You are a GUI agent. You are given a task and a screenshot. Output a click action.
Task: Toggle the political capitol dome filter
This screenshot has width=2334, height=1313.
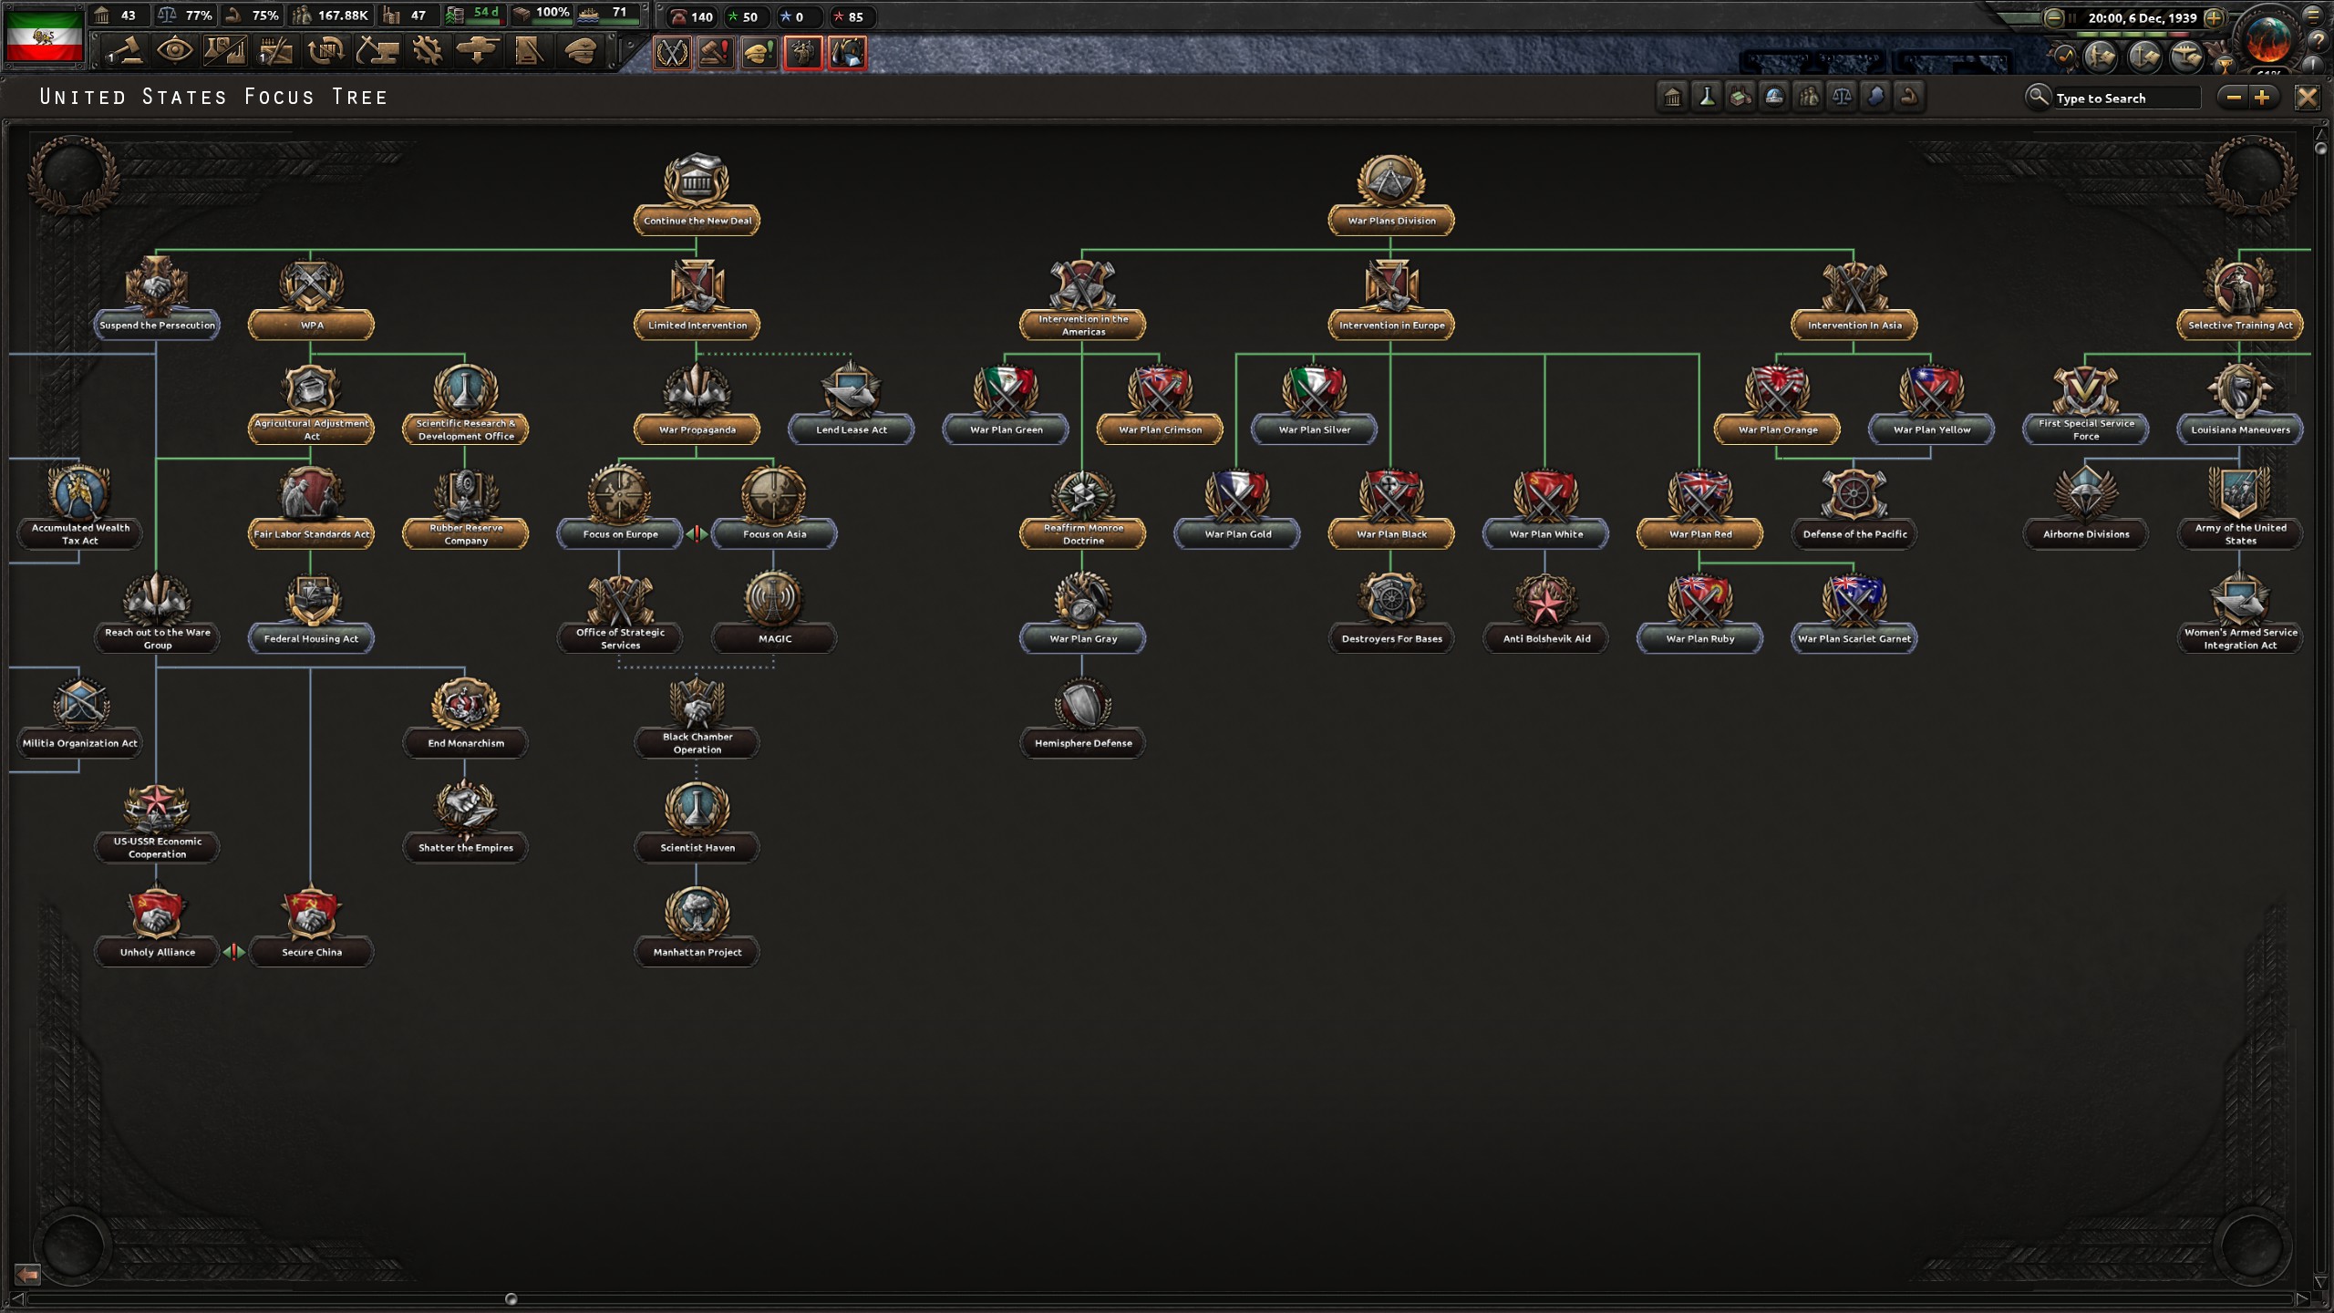click(x=1774, y=97)
